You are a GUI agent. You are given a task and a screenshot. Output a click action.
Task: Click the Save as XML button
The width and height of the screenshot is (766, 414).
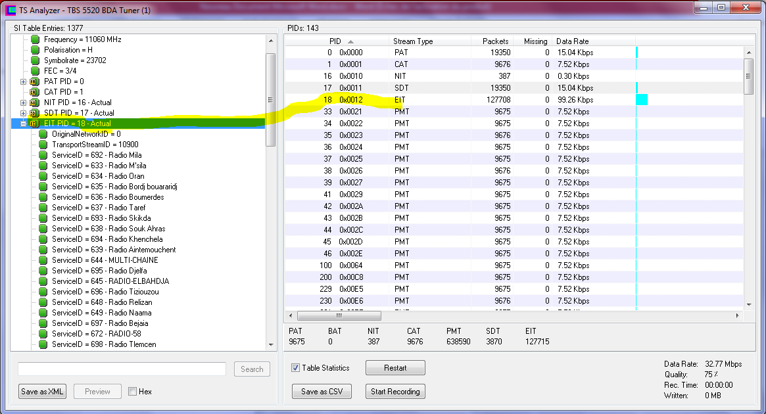point(43,392)
